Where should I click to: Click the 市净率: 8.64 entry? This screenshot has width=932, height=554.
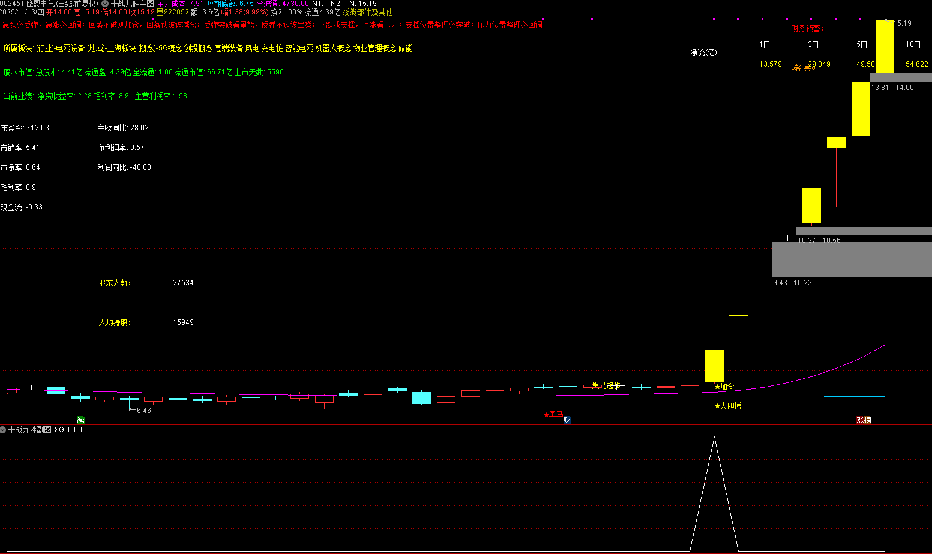[20, 167]
